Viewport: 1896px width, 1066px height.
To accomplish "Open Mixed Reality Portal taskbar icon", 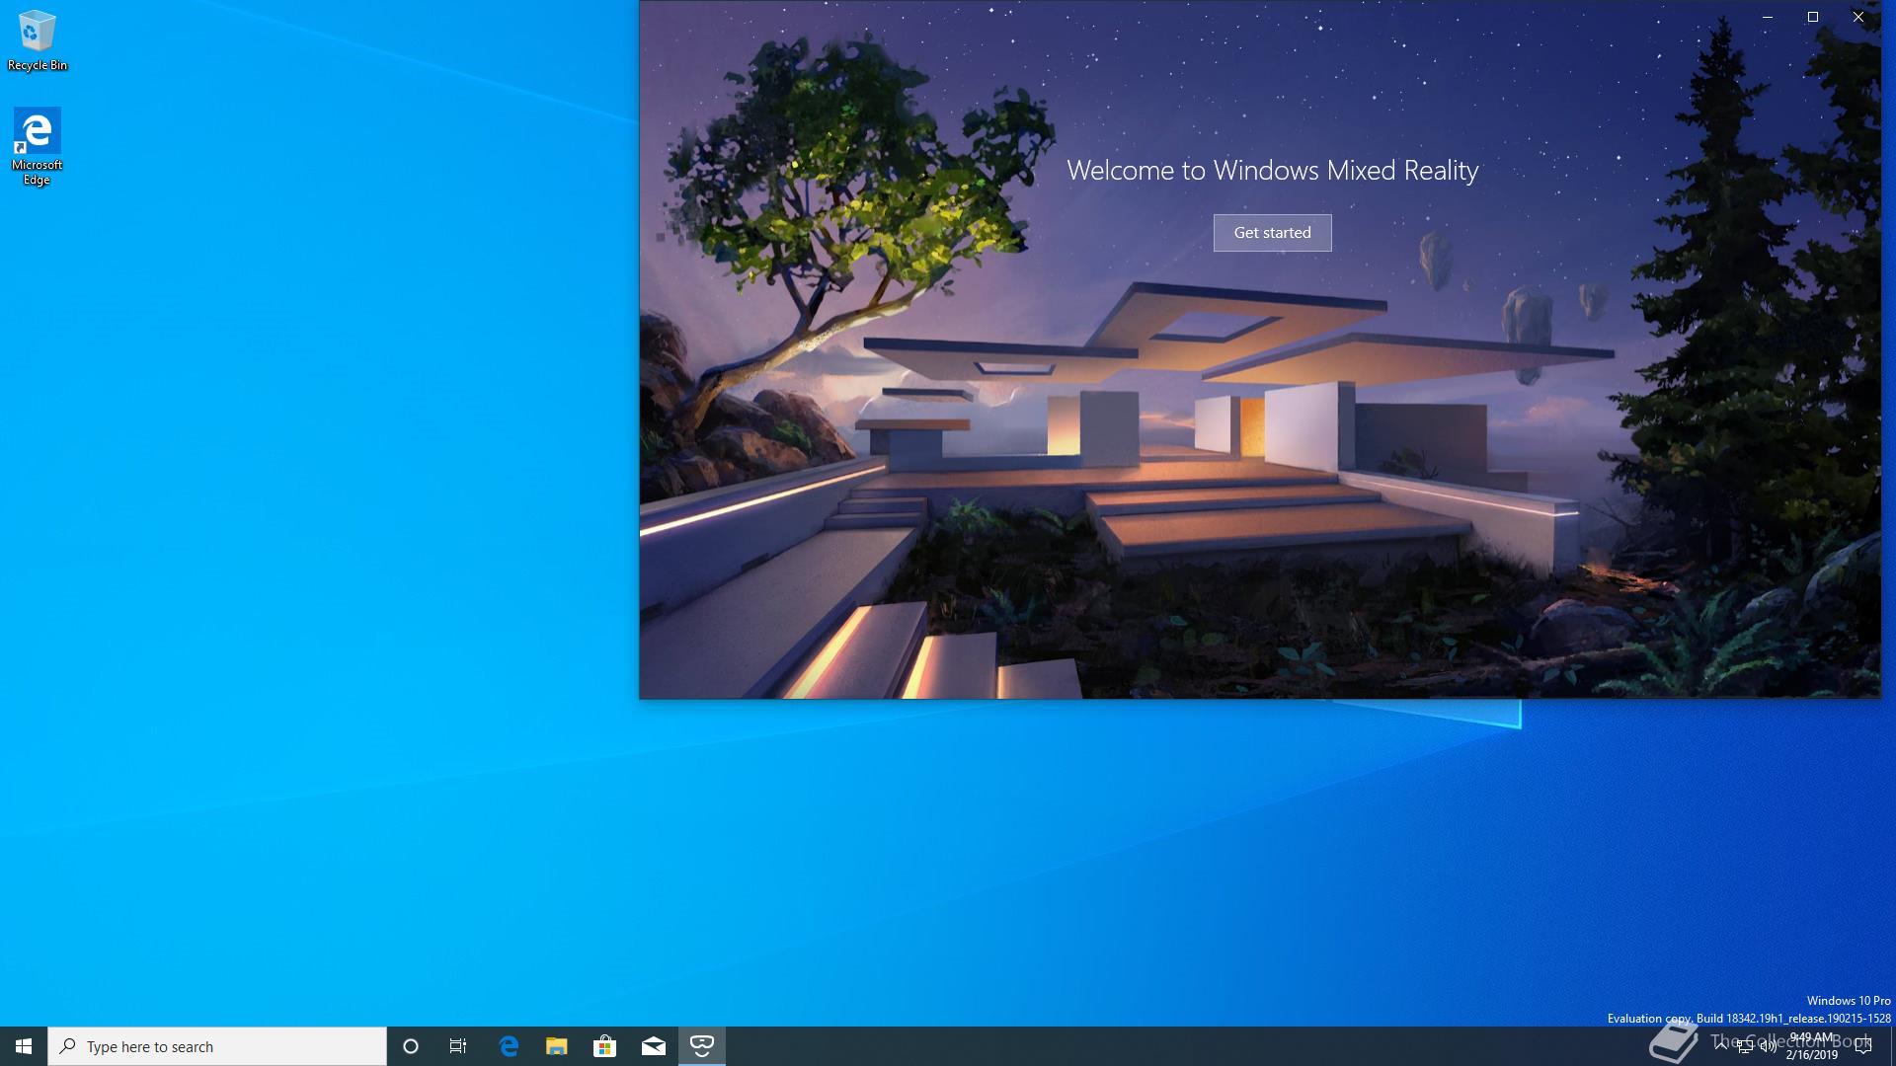I will tap(702, 1046).
